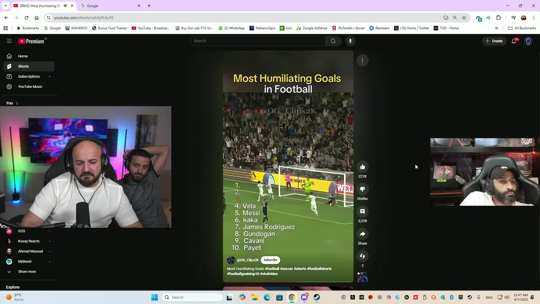Open the zoom magnifier in address bar
Screen dimensions: 540x304
[x=455, y=18]
